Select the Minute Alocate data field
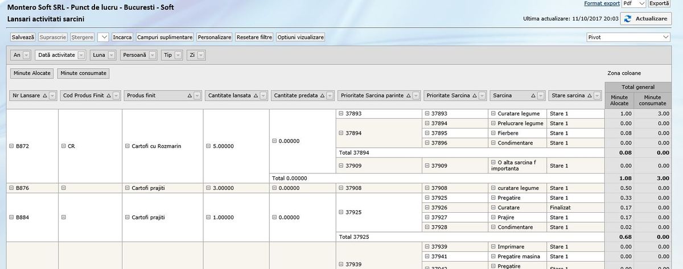The width and height of the screenshot is (683, 269). 32,73
